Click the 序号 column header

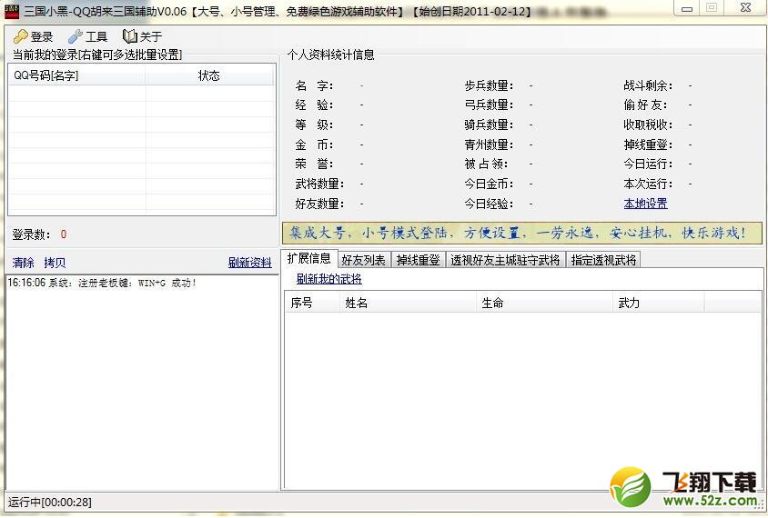[x=312, y=303]
